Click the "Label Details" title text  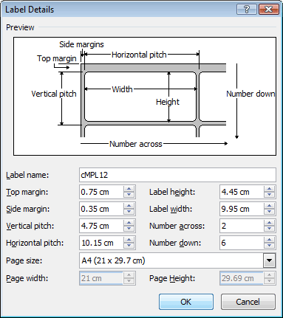[x=30, y=10]
